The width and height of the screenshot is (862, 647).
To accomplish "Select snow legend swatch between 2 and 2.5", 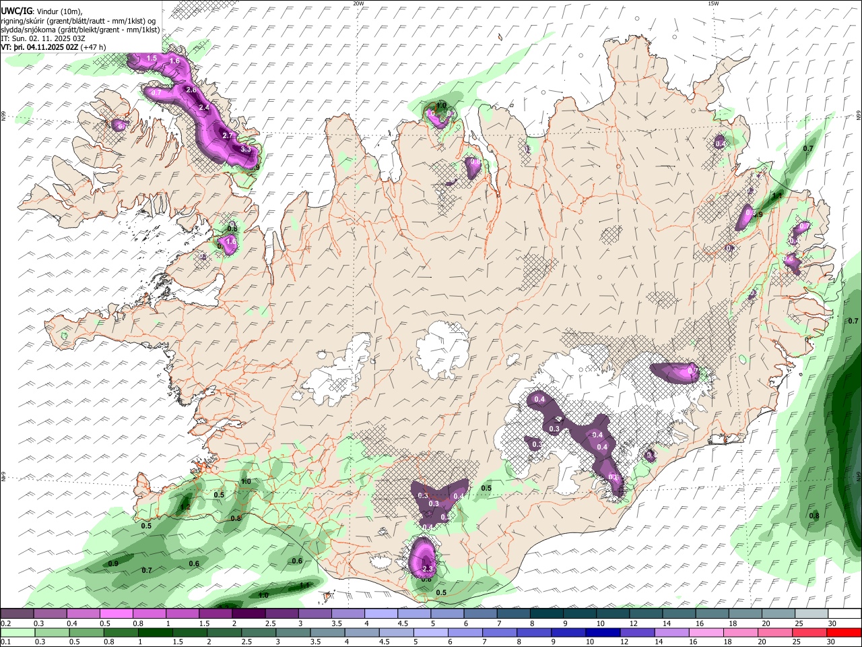I will click(x=249, y=614).
